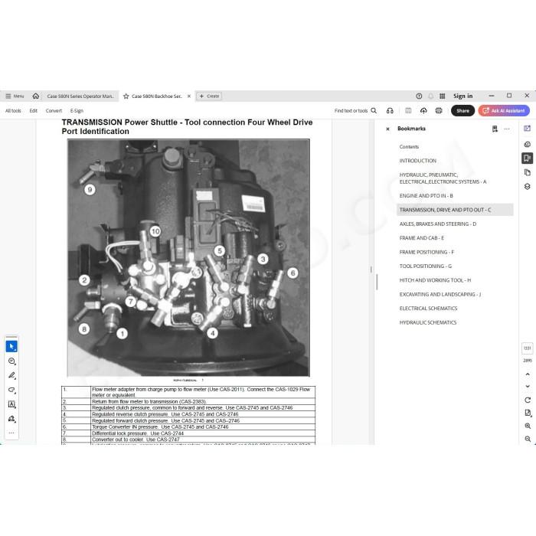Open Hydraulic, Pneumatic, Electrical Systems - A bookmark

(x=443, y=178)
